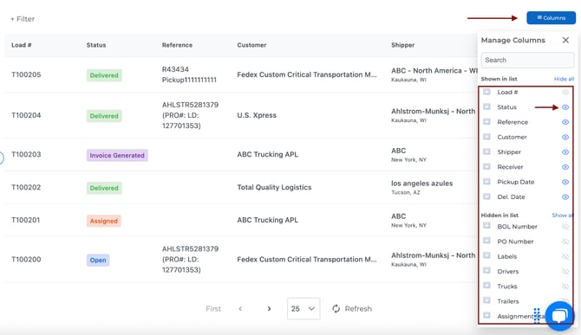Go to next page arrow
The width and height of the screenshot is (581, 335).
[x=269, y=309]
